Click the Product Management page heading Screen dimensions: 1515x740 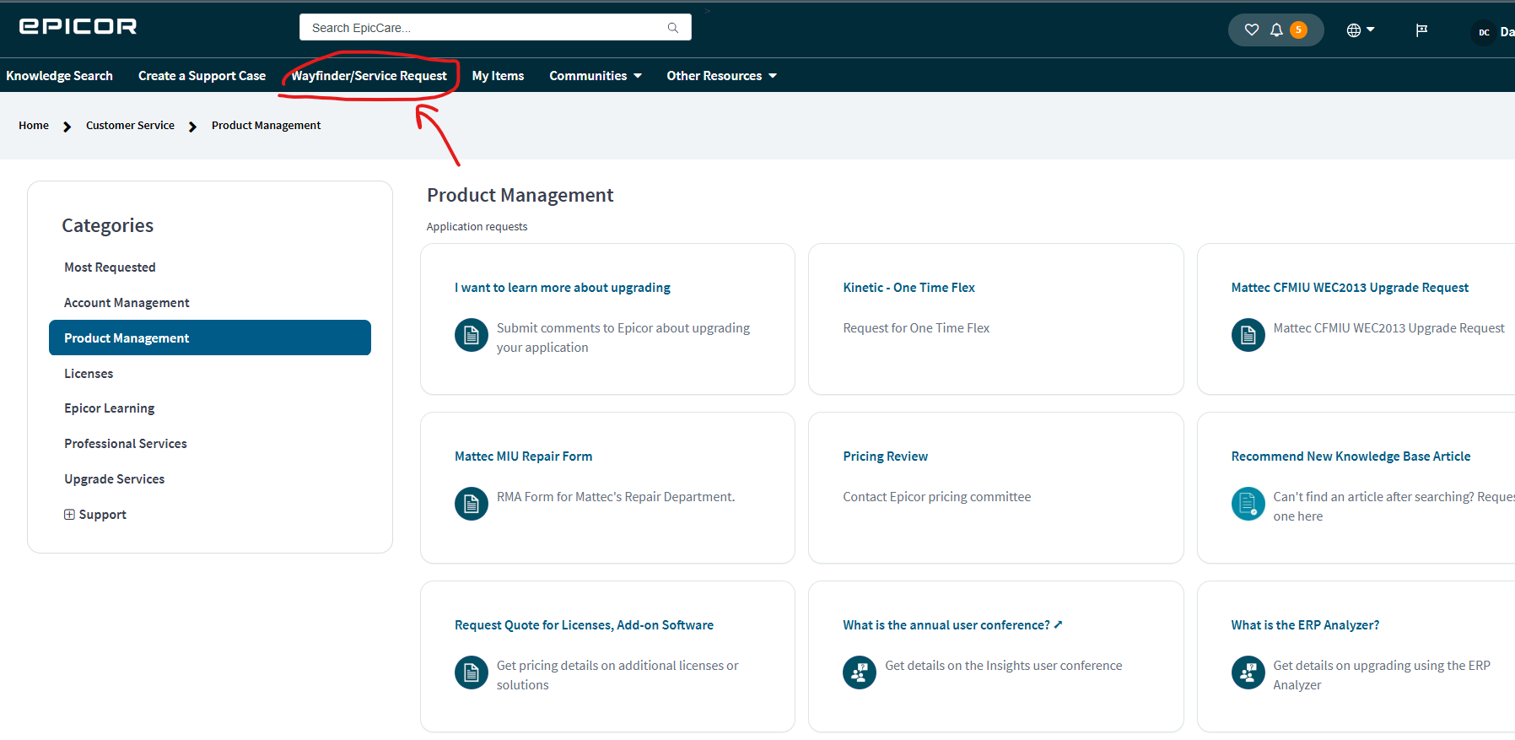pyautogui.click(x=520, y=195)
